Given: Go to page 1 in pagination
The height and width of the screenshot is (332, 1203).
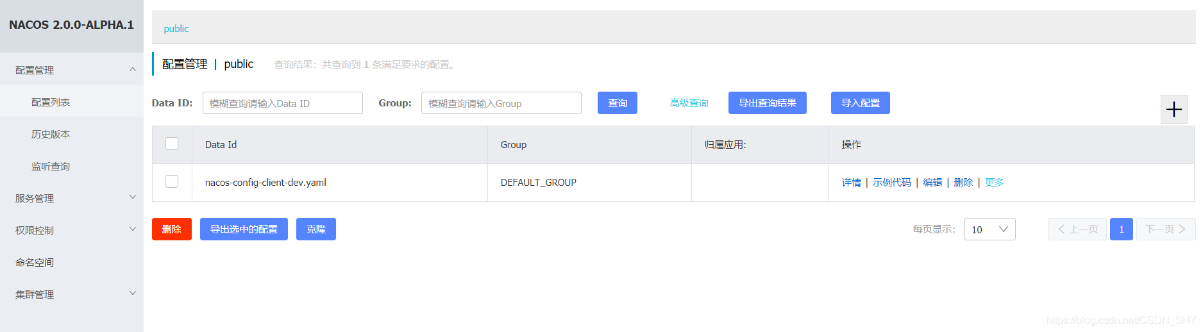Looking at the screenshot, I should point(1122,229).
